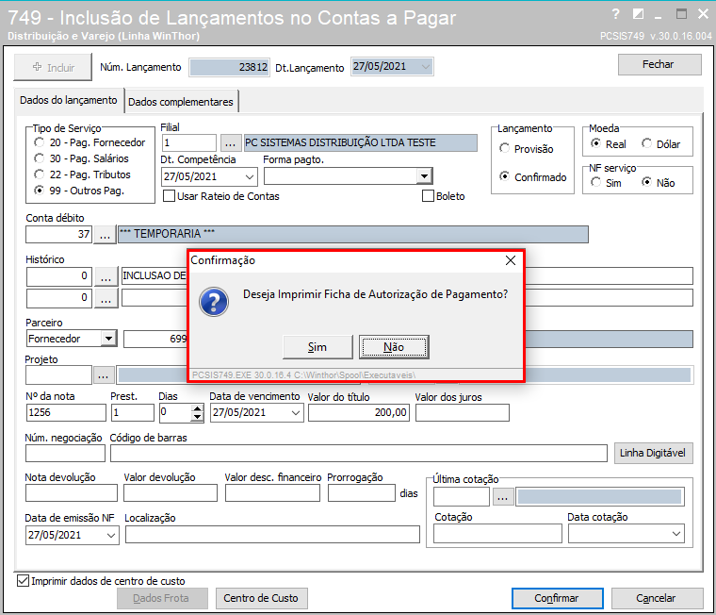Click the Cancelar button
This screenshot has width=716, height=615.
[657, 598]
